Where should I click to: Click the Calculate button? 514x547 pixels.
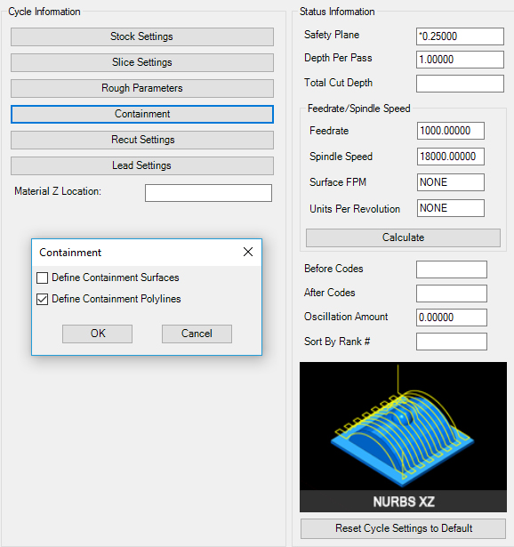(403, 237)
